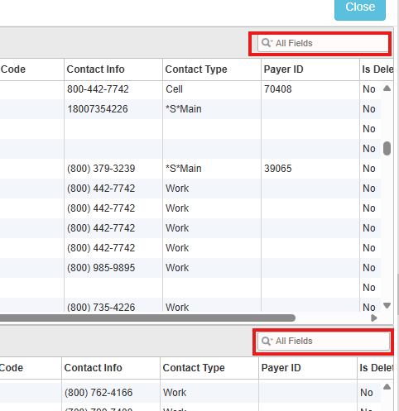Click No in the (800) 985-9895 row
The height and width of the screenshot is (411, 399).
[x=369, y=268]
